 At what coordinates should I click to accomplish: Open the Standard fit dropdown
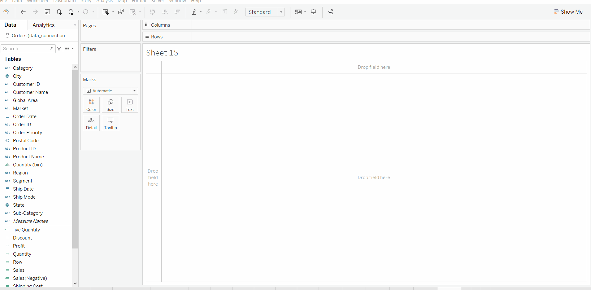(265, 12)
